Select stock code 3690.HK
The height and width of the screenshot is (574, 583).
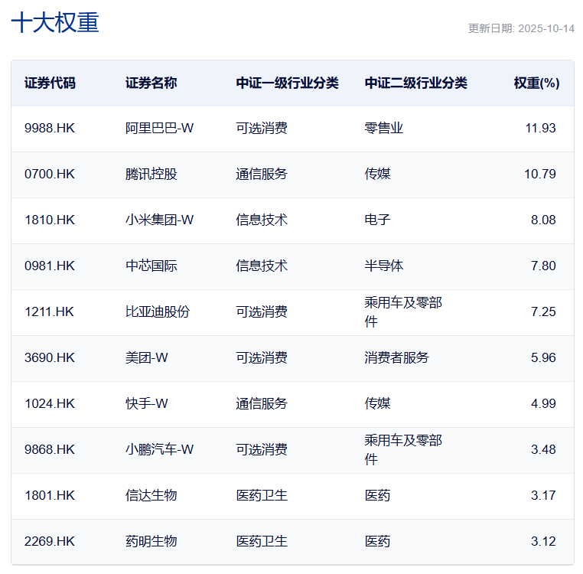click(50, 358)
